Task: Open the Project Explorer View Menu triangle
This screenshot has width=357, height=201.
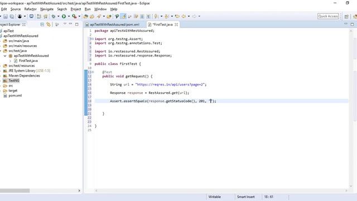Action: tap(65, 24)
